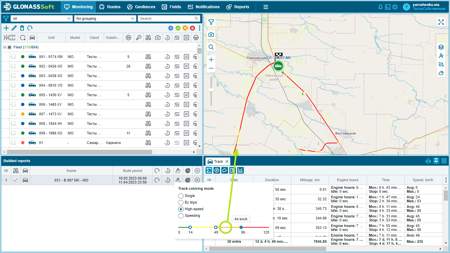Add a new unit with plus icon
This screenshot has height=253, width=450.
click(x=6, y=28)
